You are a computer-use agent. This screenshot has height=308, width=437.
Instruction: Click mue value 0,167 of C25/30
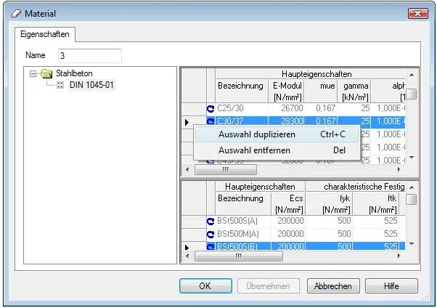coord(325,108)
